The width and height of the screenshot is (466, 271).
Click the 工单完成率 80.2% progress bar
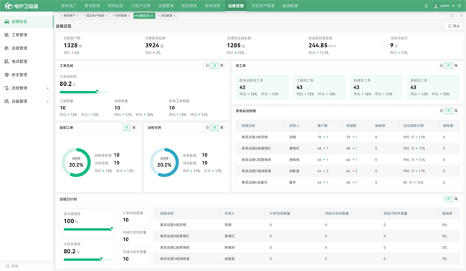[84, 92]
